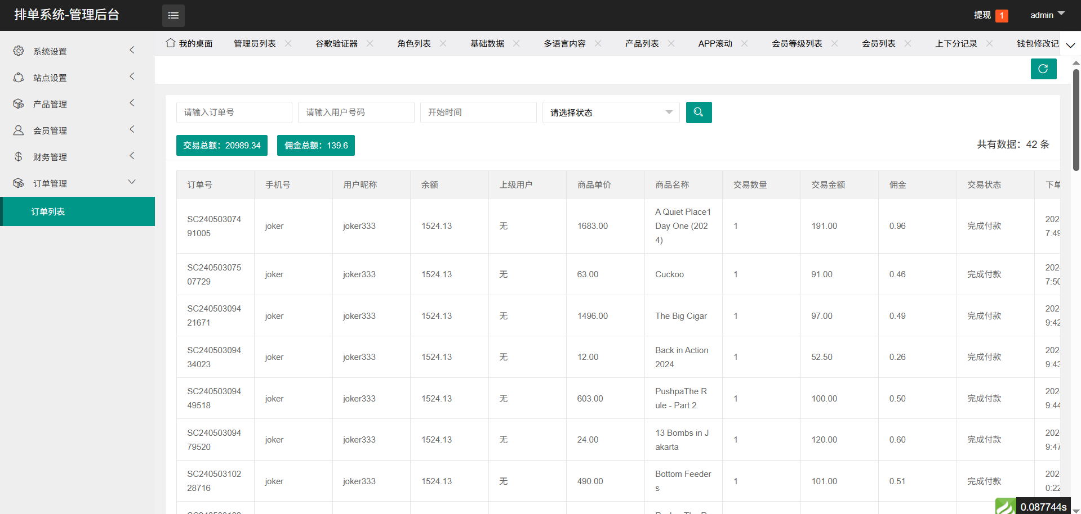Click the 系统设置 gear icon
1081x514 pixels.
pos(19,51)
